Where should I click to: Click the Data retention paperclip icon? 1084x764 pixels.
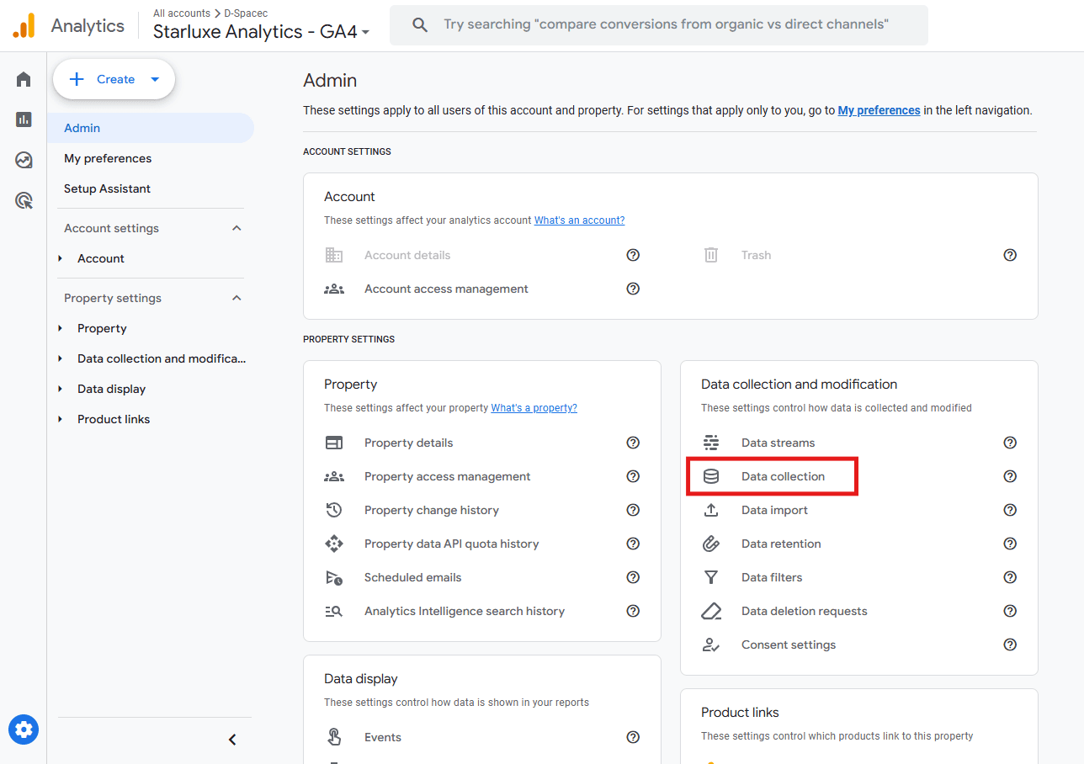(x=711, y=544)
